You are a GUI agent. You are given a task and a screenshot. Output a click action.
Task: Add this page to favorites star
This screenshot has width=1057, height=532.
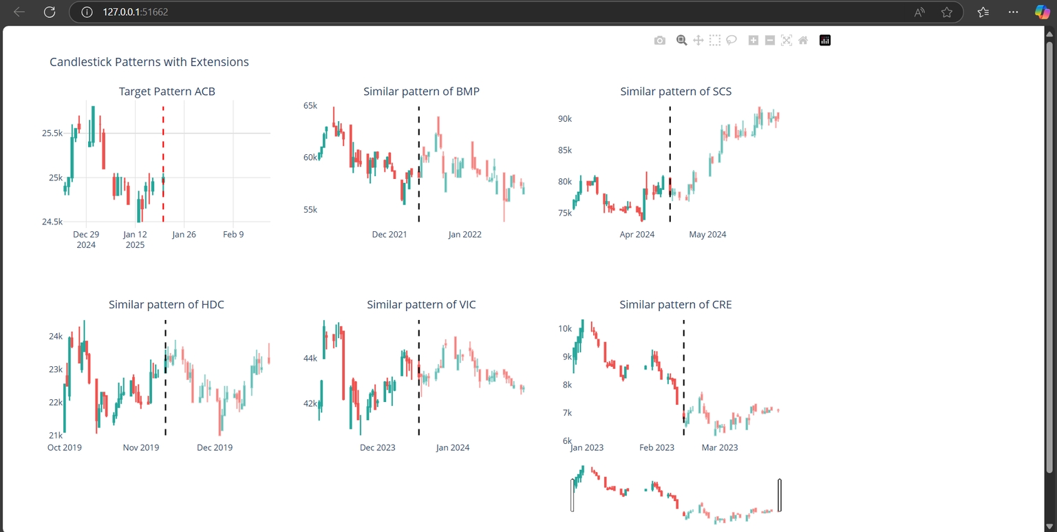(947, 12)
